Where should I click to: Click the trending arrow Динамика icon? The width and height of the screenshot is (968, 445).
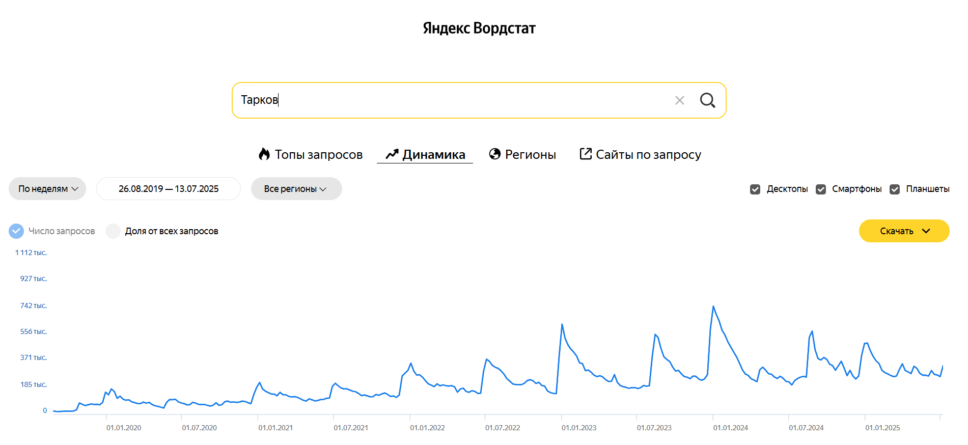[392, 154]
